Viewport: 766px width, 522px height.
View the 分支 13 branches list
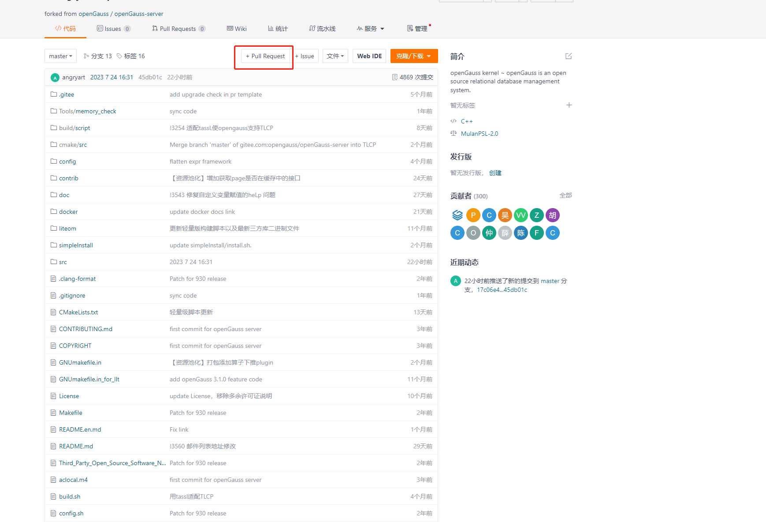97,56
